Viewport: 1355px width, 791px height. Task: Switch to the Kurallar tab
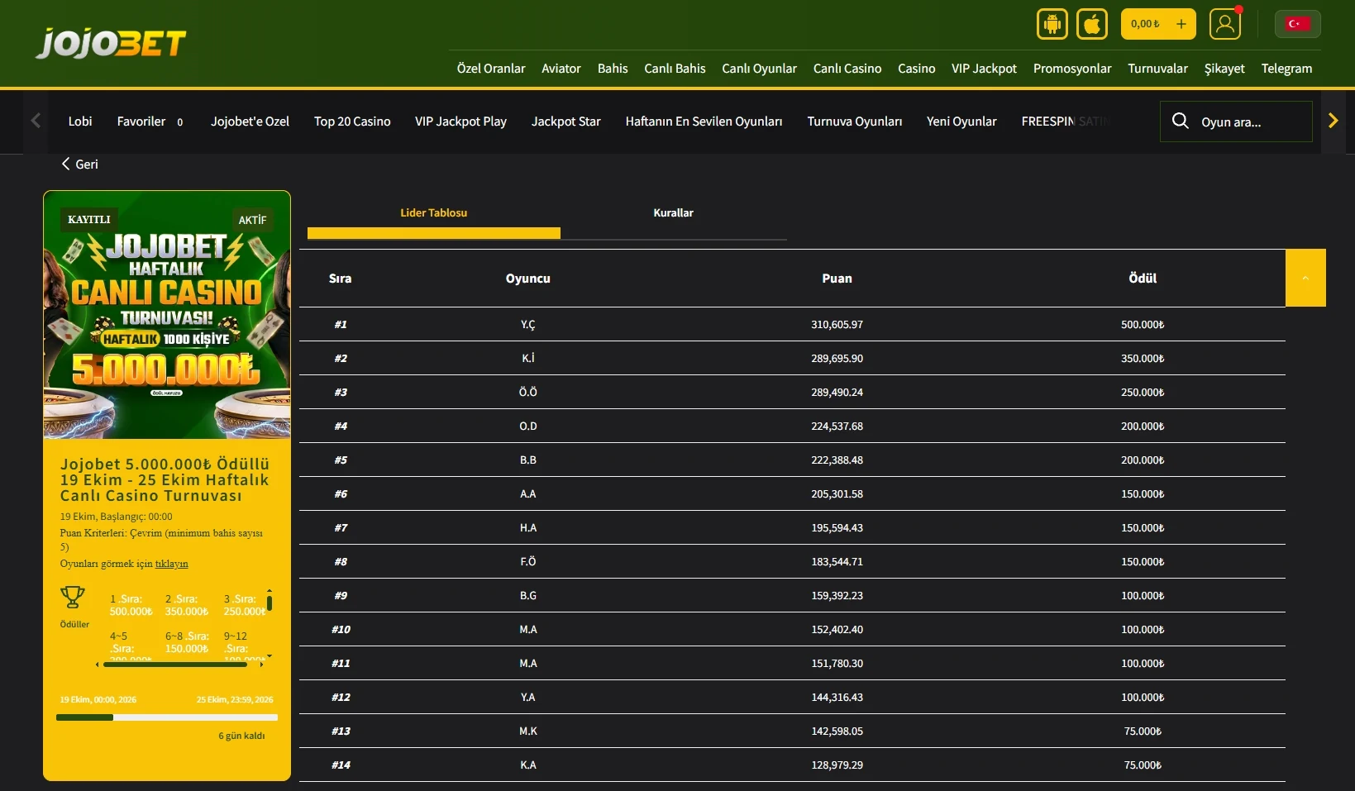coord(673,212)
